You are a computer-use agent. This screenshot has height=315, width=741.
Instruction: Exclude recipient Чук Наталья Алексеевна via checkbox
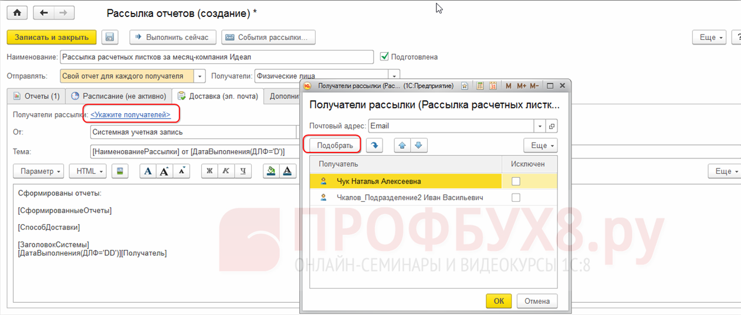(x=516, y=181)
